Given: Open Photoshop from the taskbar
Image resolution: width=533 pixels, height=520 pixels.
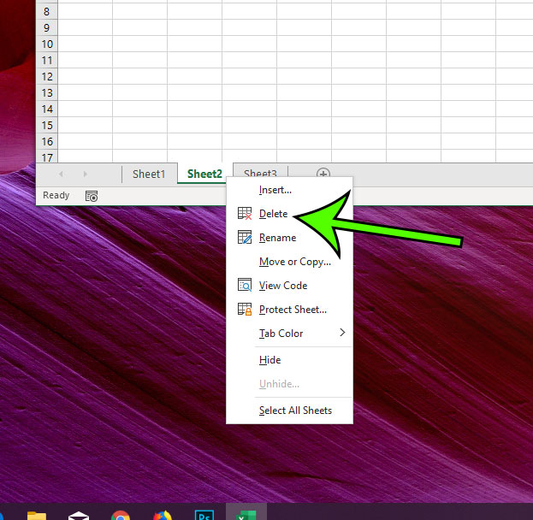Looking at the screenshot, I should tap(204, 515).
